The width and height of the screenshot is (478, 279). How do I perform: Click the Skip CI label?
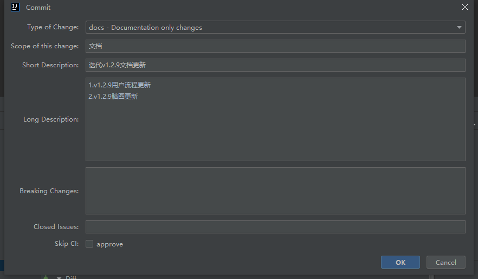[67, 244]
